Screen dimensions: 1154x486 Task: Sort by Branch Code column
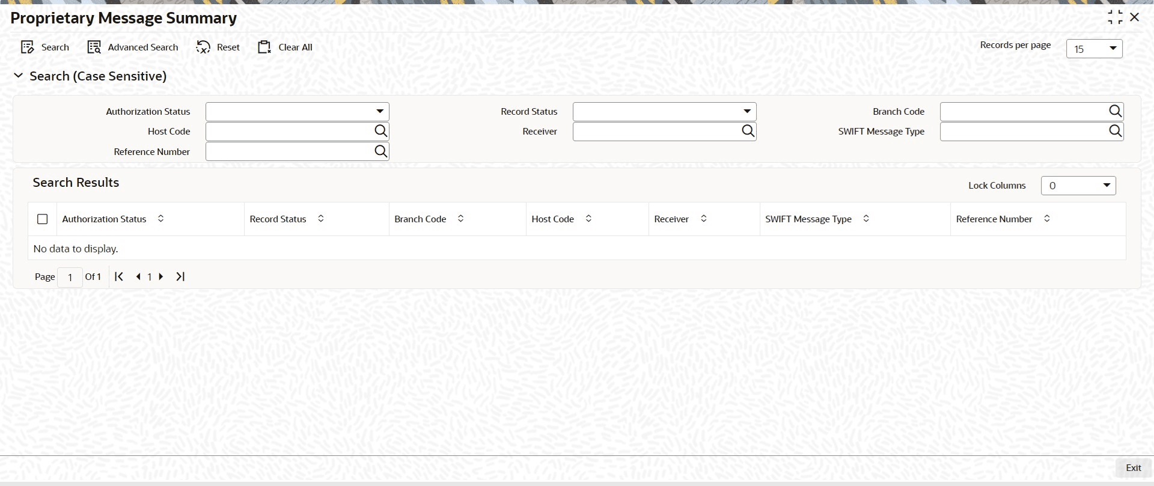[x=461, y=219]
